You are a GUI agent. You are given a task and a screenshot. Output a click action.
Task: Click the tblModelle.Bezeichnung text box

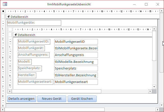(76, 62)
